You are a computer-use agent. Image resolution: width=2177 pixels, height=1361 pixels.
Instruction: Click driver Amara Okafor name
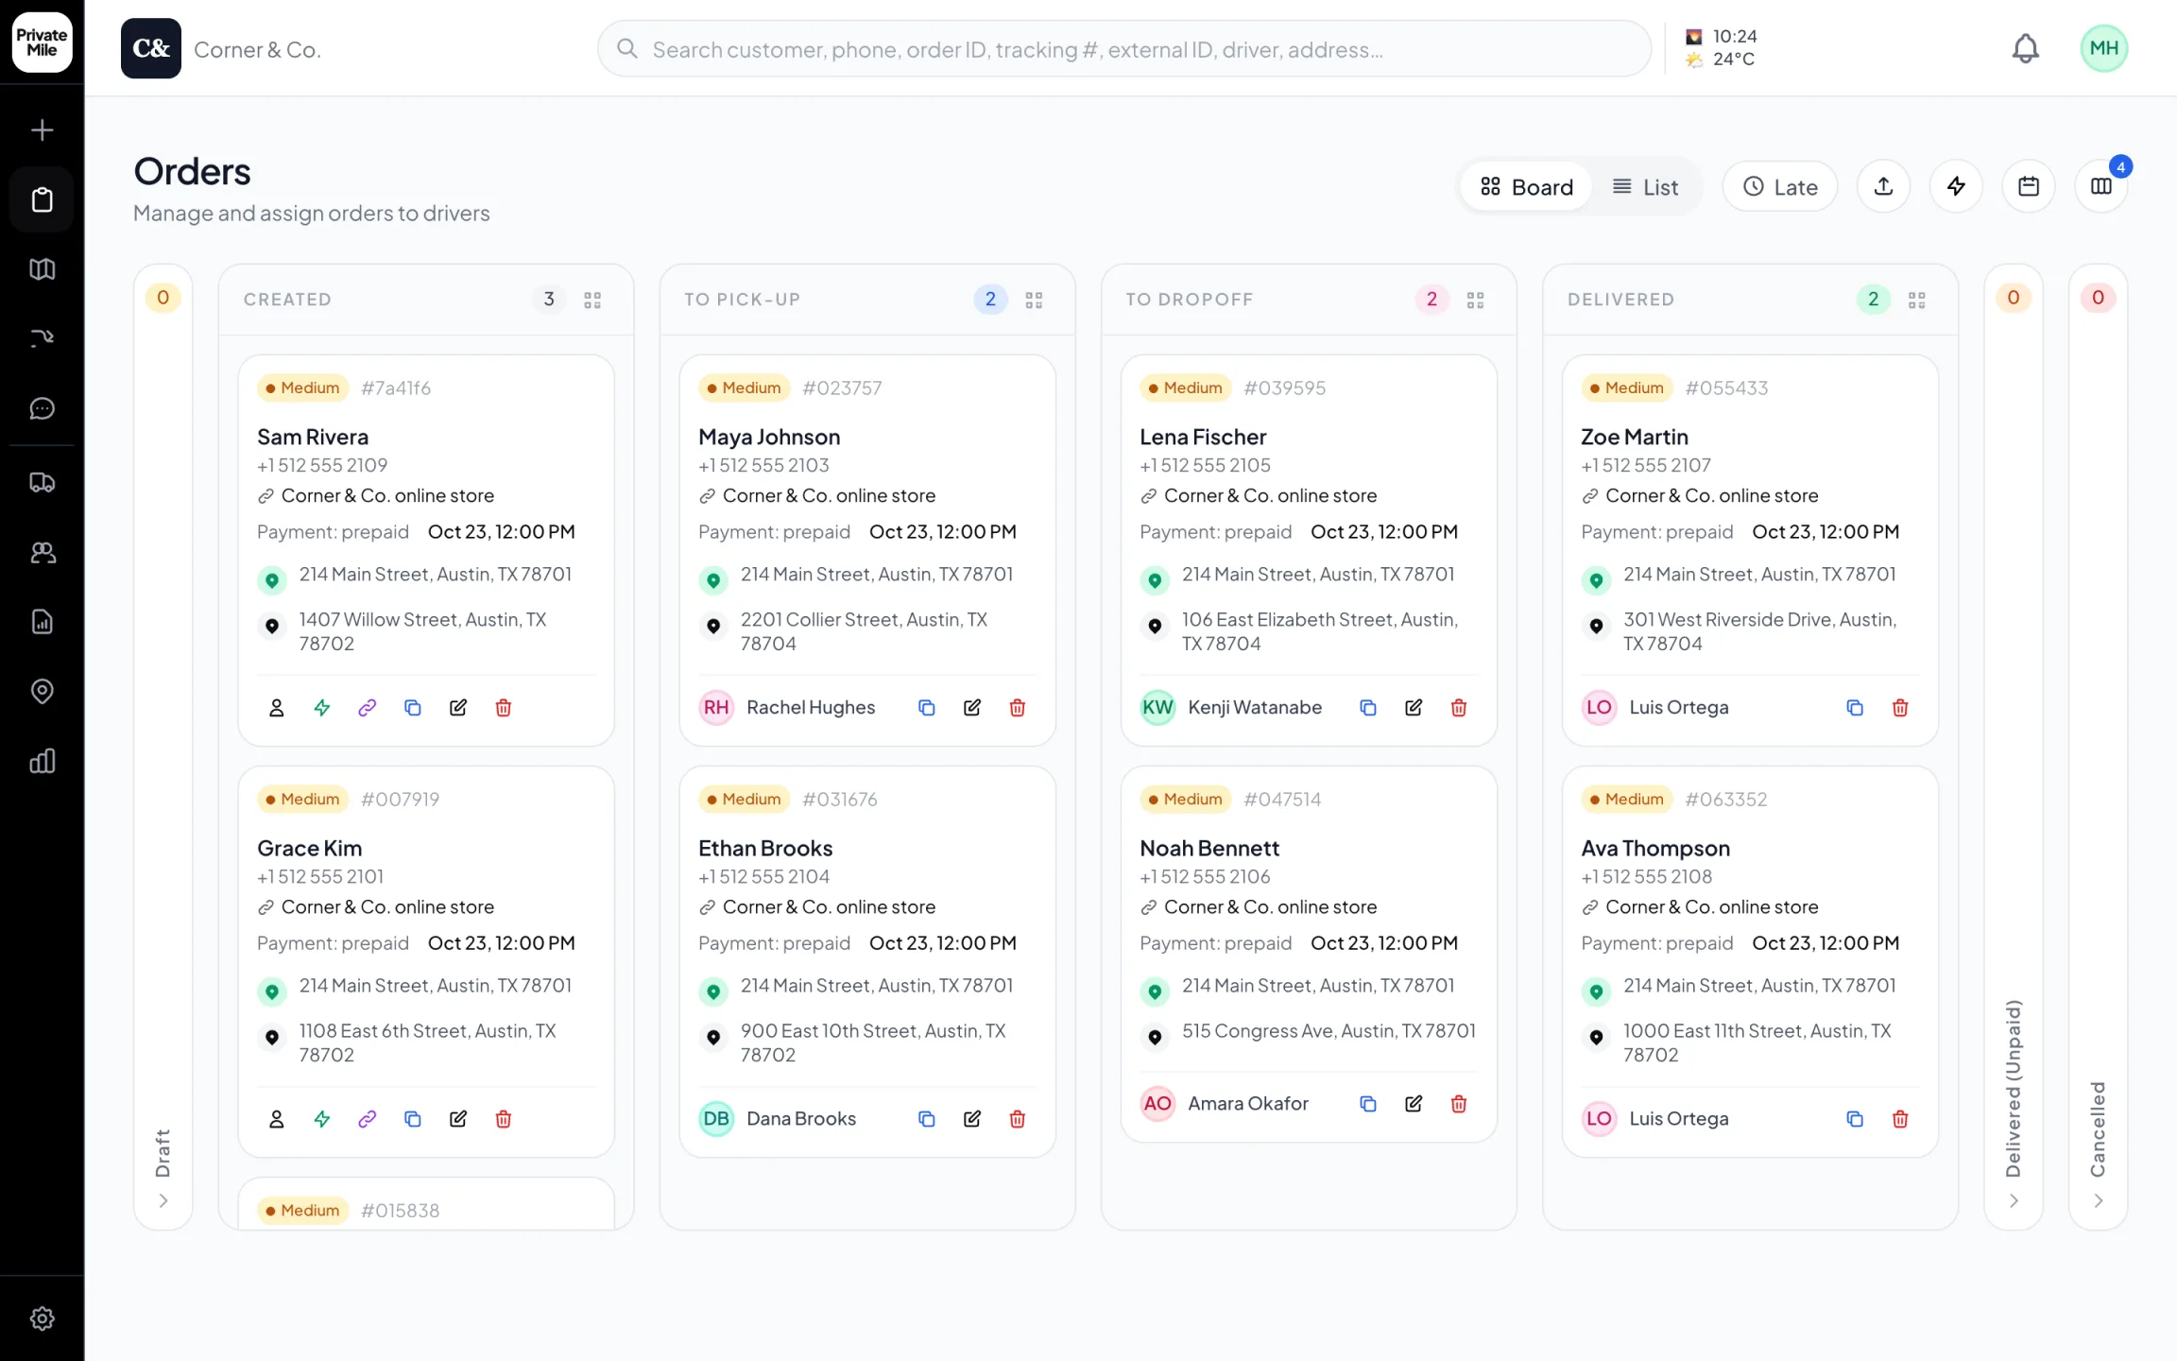pyautogui.click(x=1248, y=1104)
